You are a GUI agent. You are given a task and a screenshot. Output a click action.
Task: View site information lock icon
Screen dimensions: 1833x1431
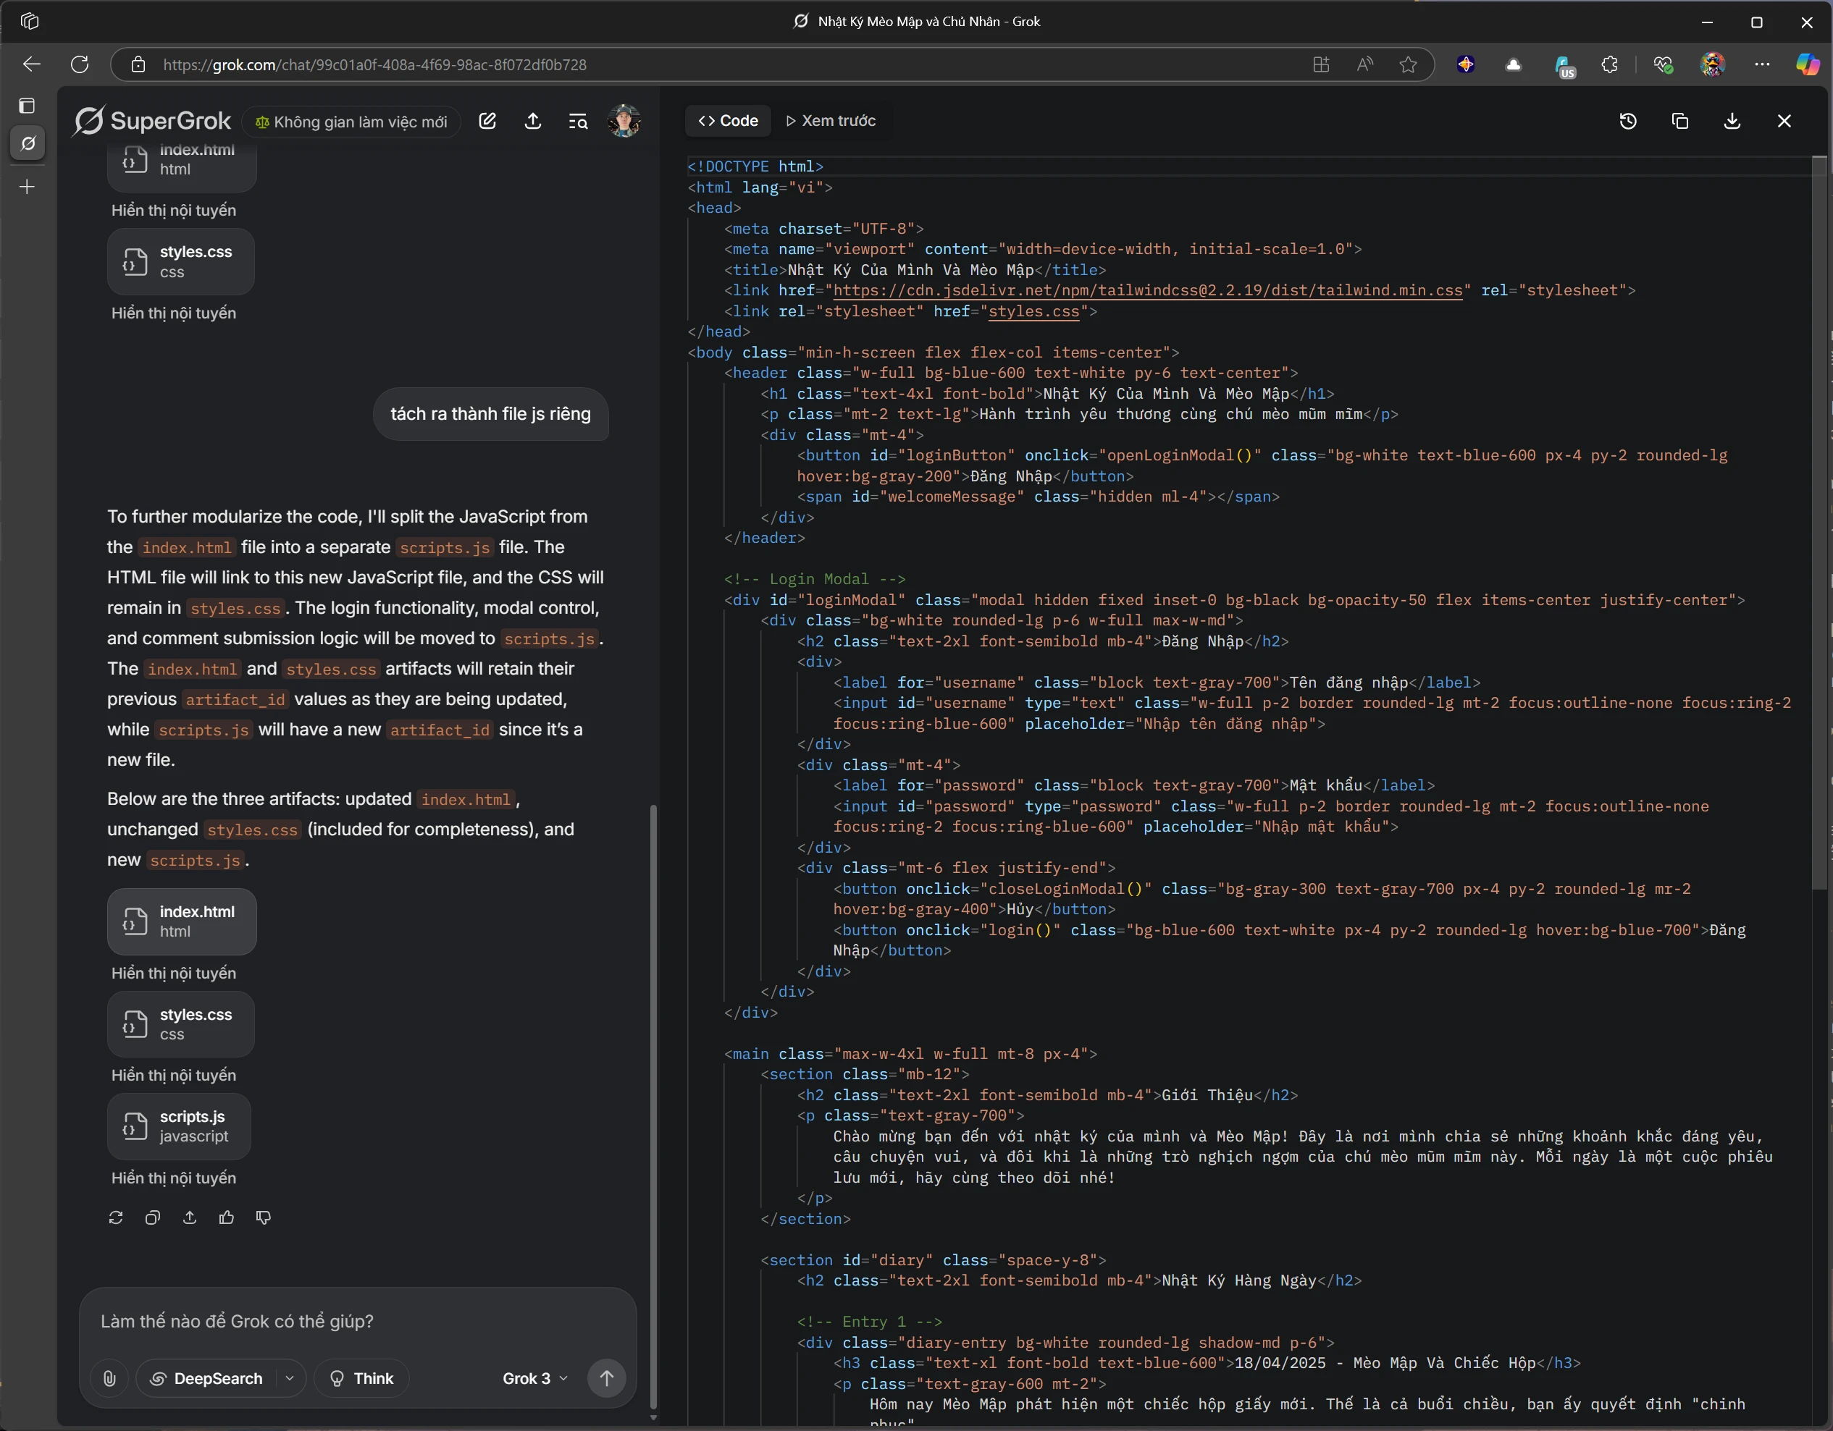coord(138,64)
